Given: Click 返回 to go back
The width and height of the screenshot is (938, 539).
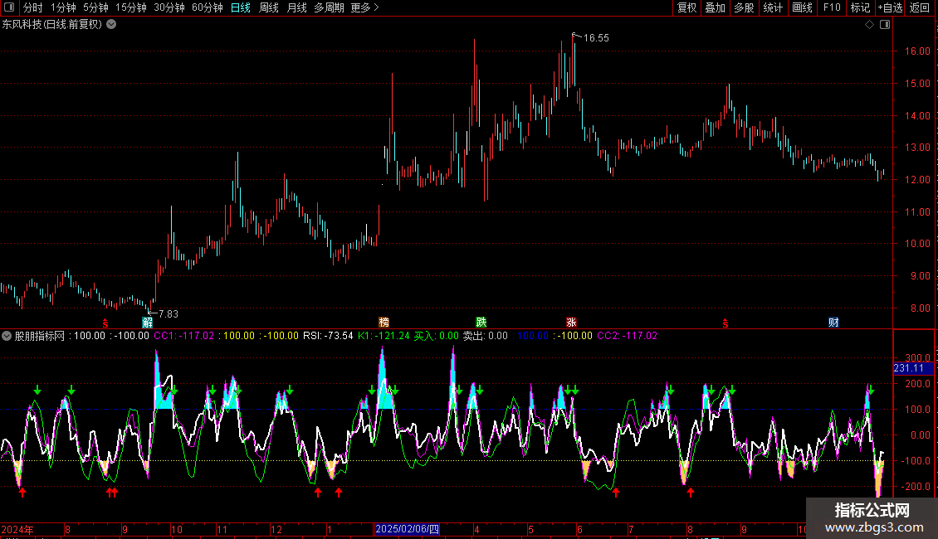Looking at the screenshot, I should coord(920,7).
